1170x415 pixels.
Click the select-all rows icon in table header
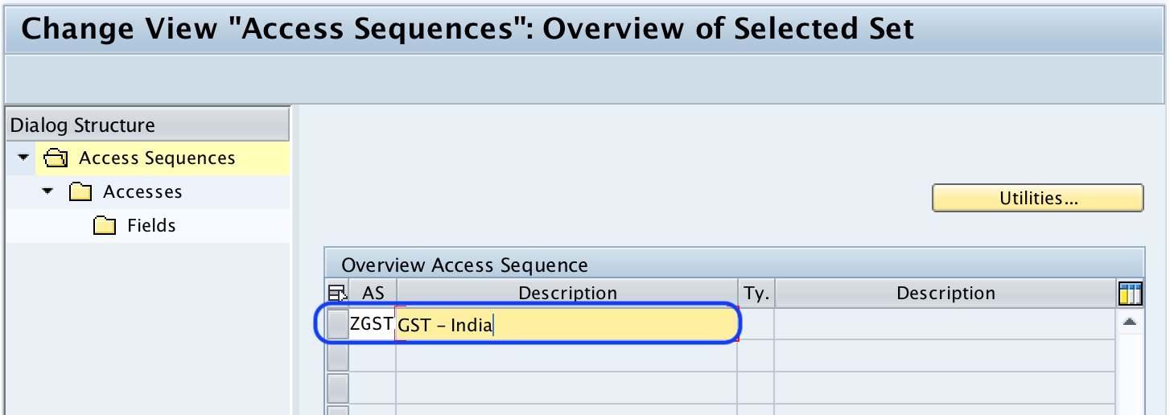coord(337,294)
